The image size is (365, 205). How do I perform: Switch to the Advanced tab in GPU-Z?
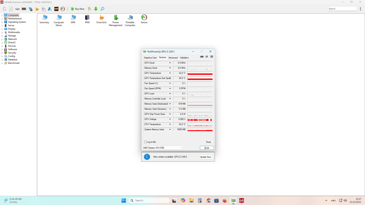(x=173, y=58)
